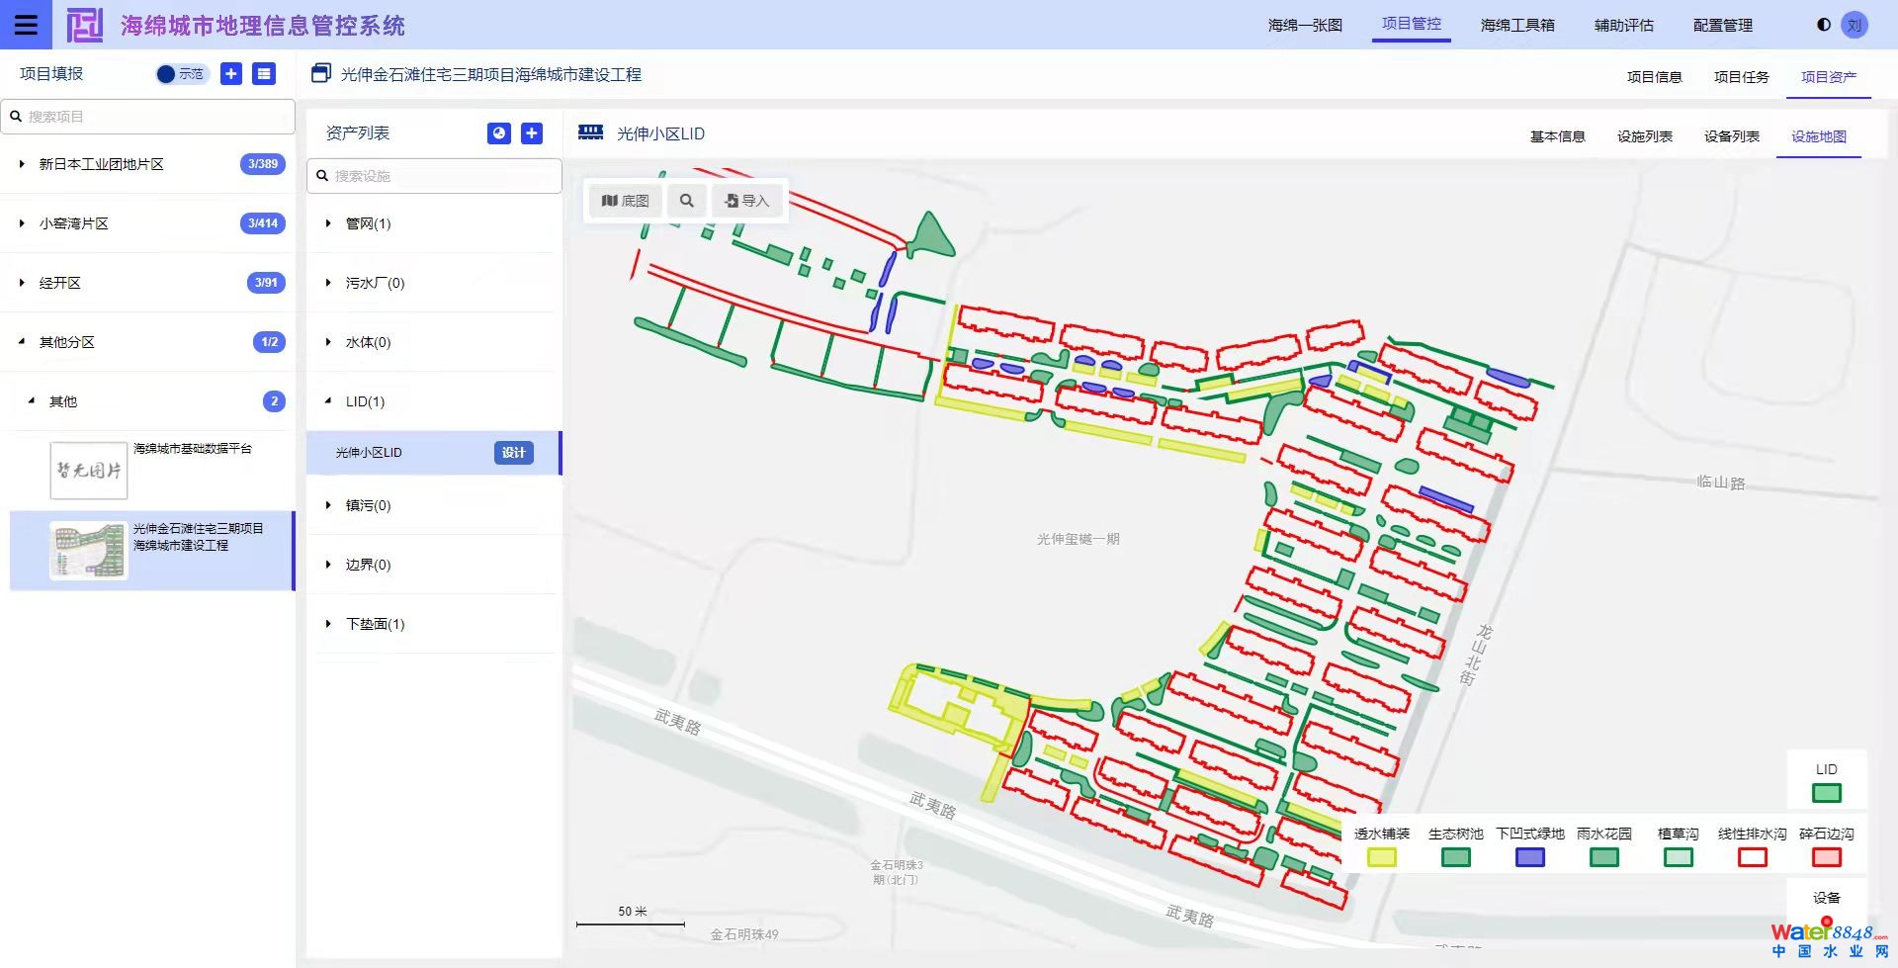1898x968 pixels.
Task: Toggle the LID legend layer box
Action: [x=1826, y=793]
